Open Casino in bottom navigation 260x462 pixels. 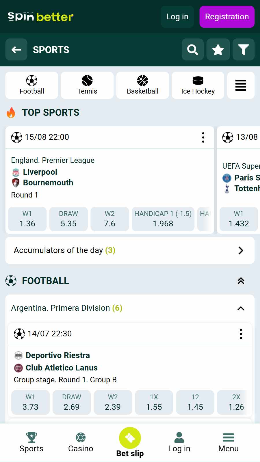pyautogui.click(x=81, y=442)
